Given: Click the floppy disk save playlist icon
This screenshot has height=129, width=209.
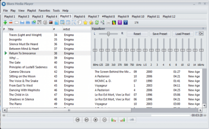Looking at the screenshot, I should point(22,22).
